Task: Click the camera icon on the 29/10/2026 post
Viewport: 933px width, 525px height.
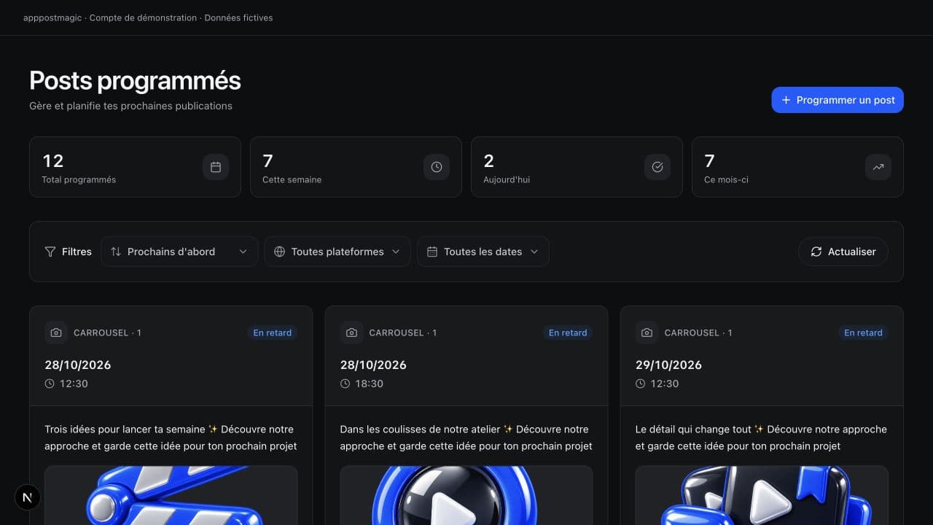Action: pos(647,332)
